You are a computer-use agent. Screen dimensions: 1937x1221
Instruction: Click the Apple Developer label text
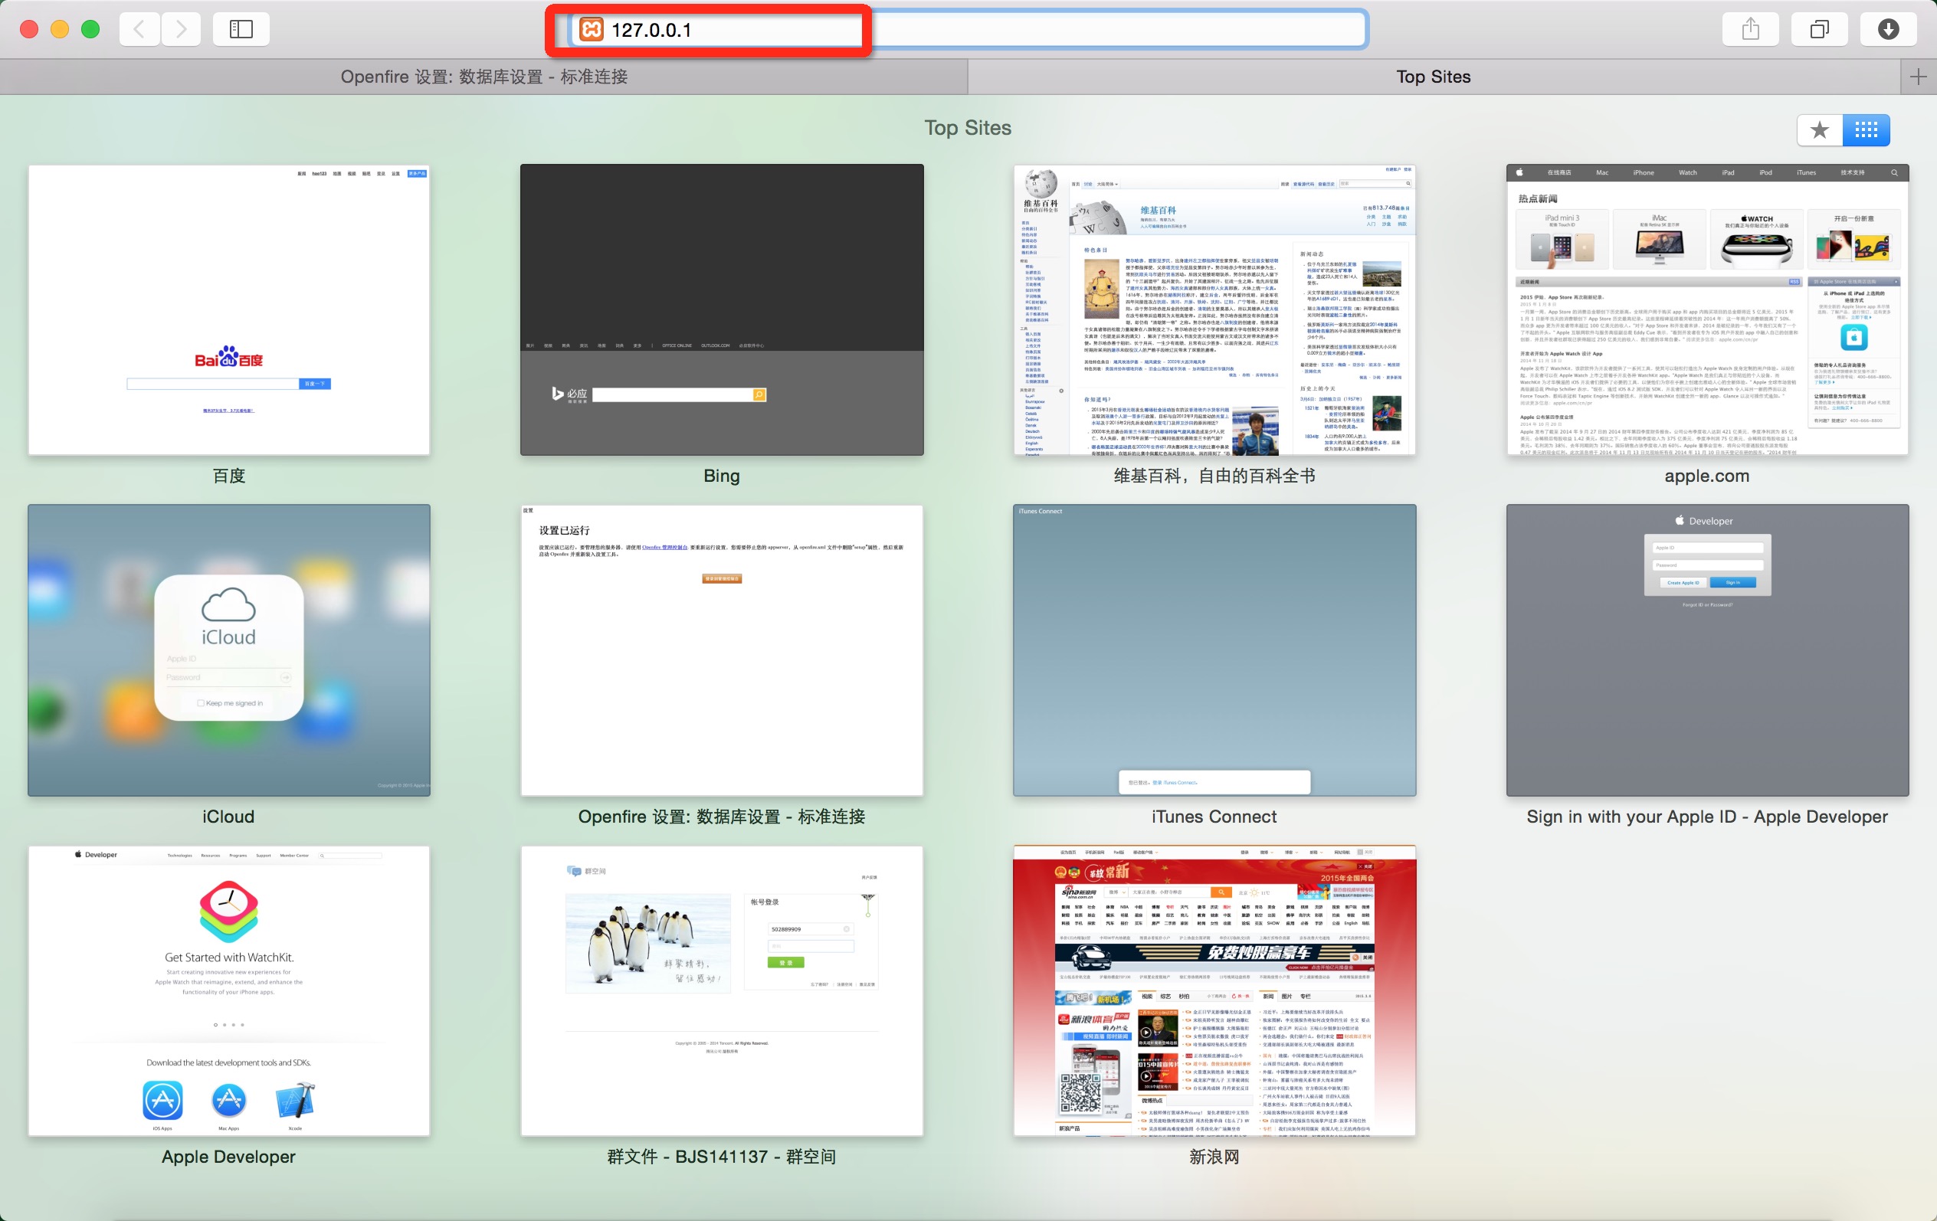[229, 1157]
